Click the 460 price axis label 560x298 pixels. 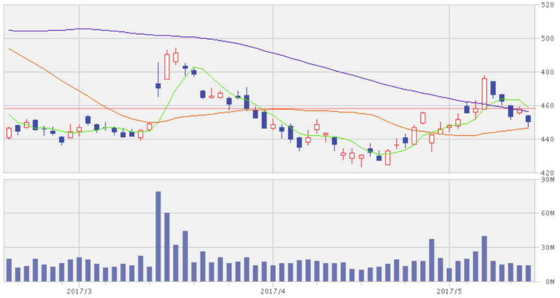point(547,106)
